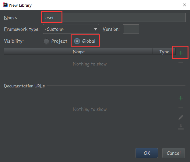Dismiss the dialog with Cancel
This screenshot has height=162, width=190.
click(x=174, y=153)
